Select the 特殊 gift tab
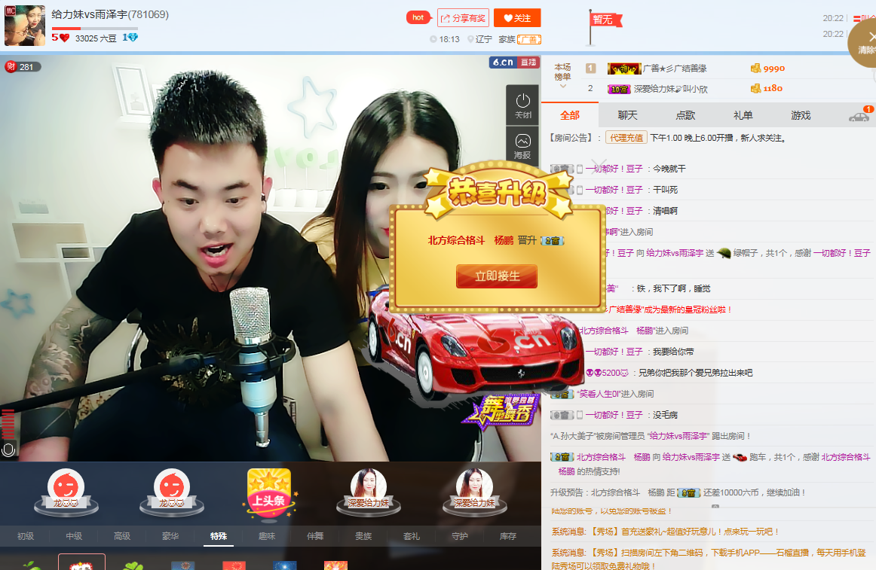 point(219,536)
